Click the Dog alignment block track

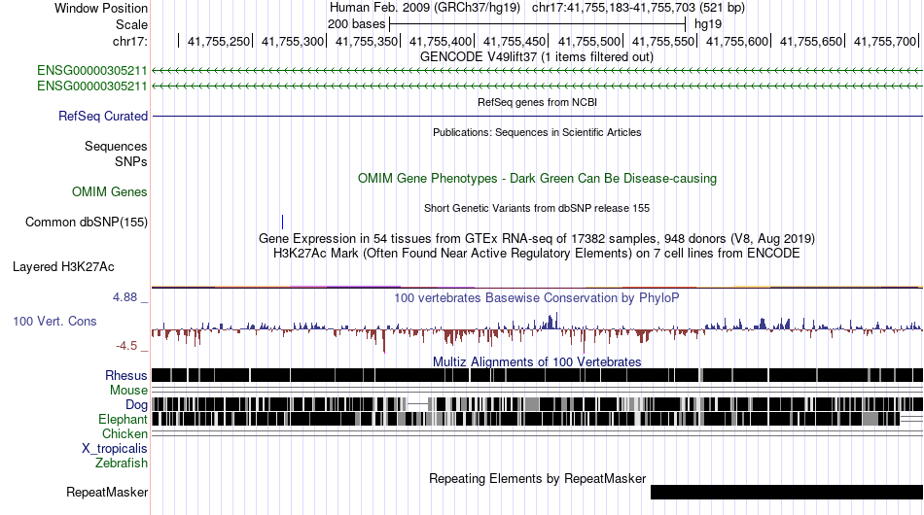coord(538,404)
